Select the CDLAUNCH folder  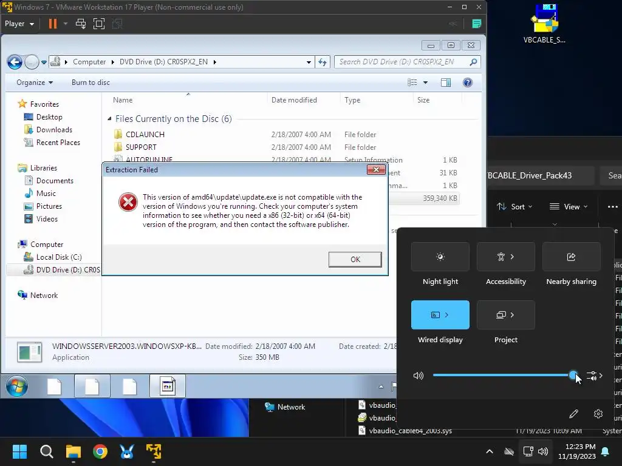point(145,134)
